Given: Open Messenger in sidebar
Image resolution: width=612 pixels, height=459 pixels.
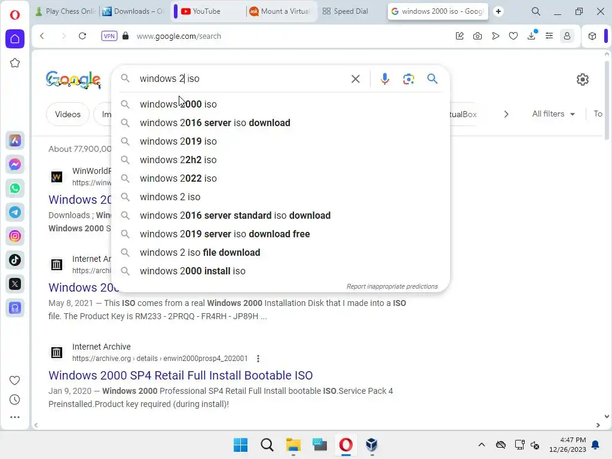Looking at the screenshot, I should tap(15, 165).
